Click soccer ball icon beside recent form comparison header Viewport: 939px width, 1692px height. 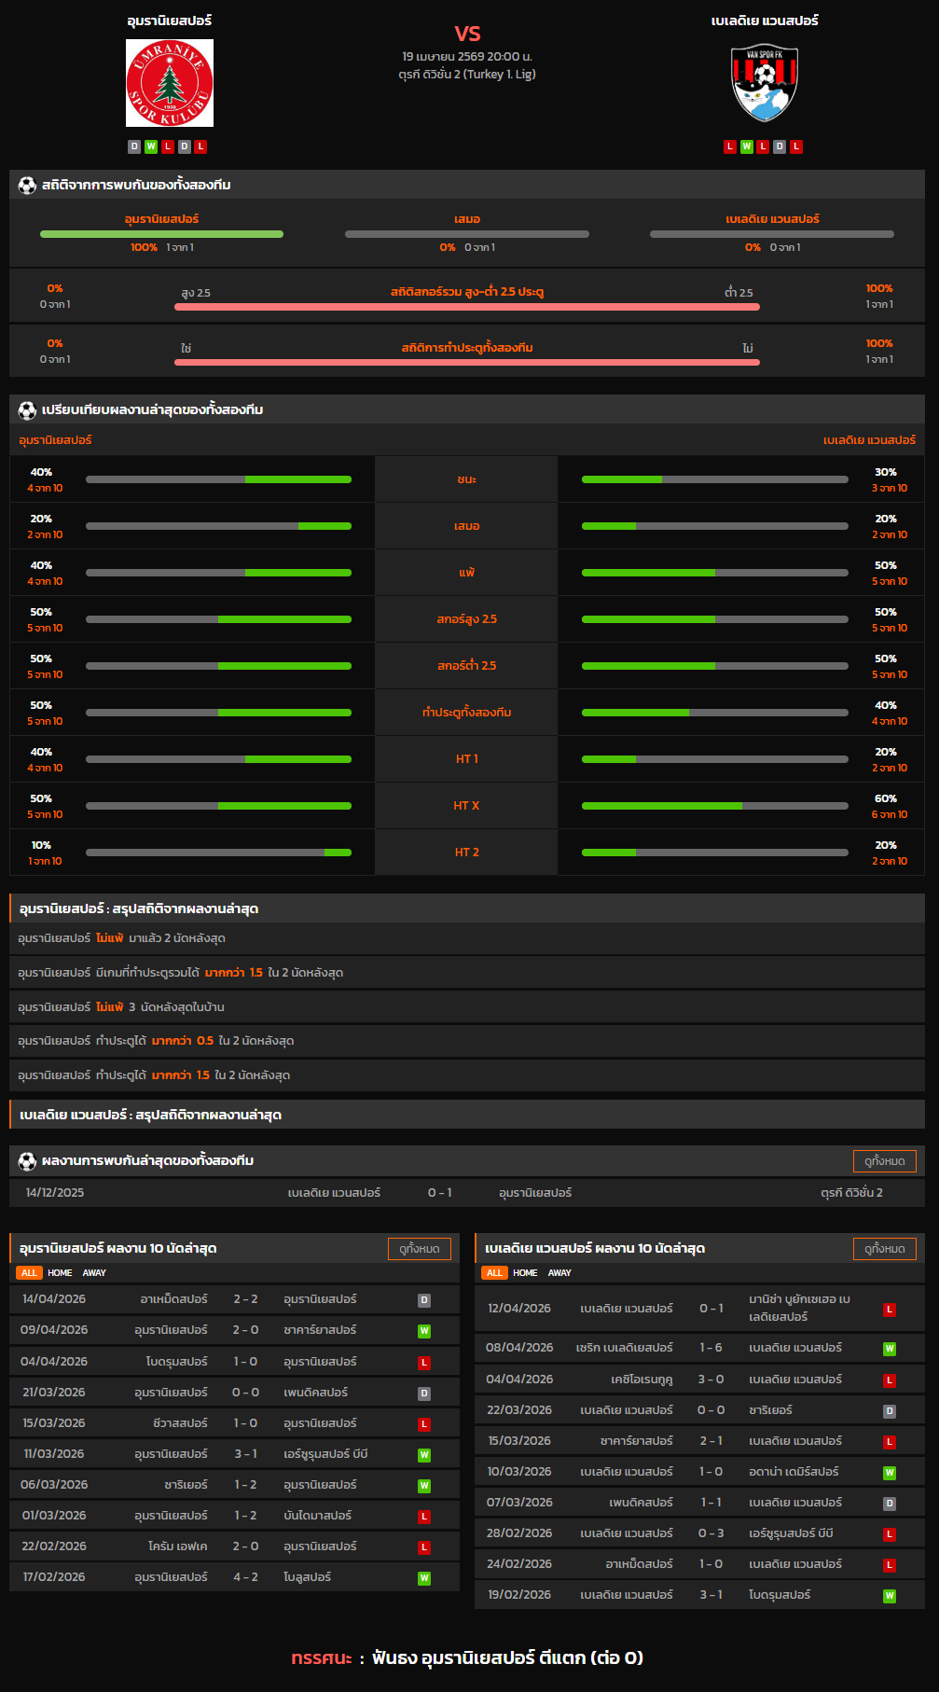click(x=27, y=409)
